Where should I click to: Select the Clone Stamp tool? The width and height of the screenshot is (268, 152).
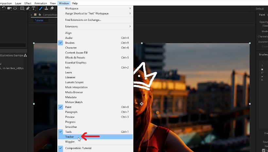click(x=46, y=8)
